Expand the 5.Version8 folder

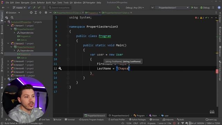point(8,68)
